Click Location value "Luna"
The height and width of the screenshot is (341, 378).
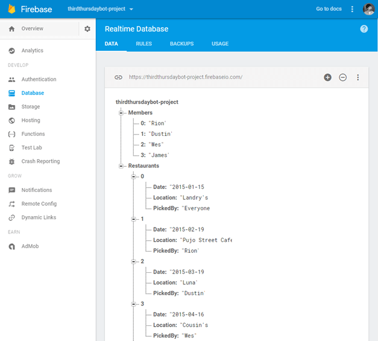[x=189, y=282]
